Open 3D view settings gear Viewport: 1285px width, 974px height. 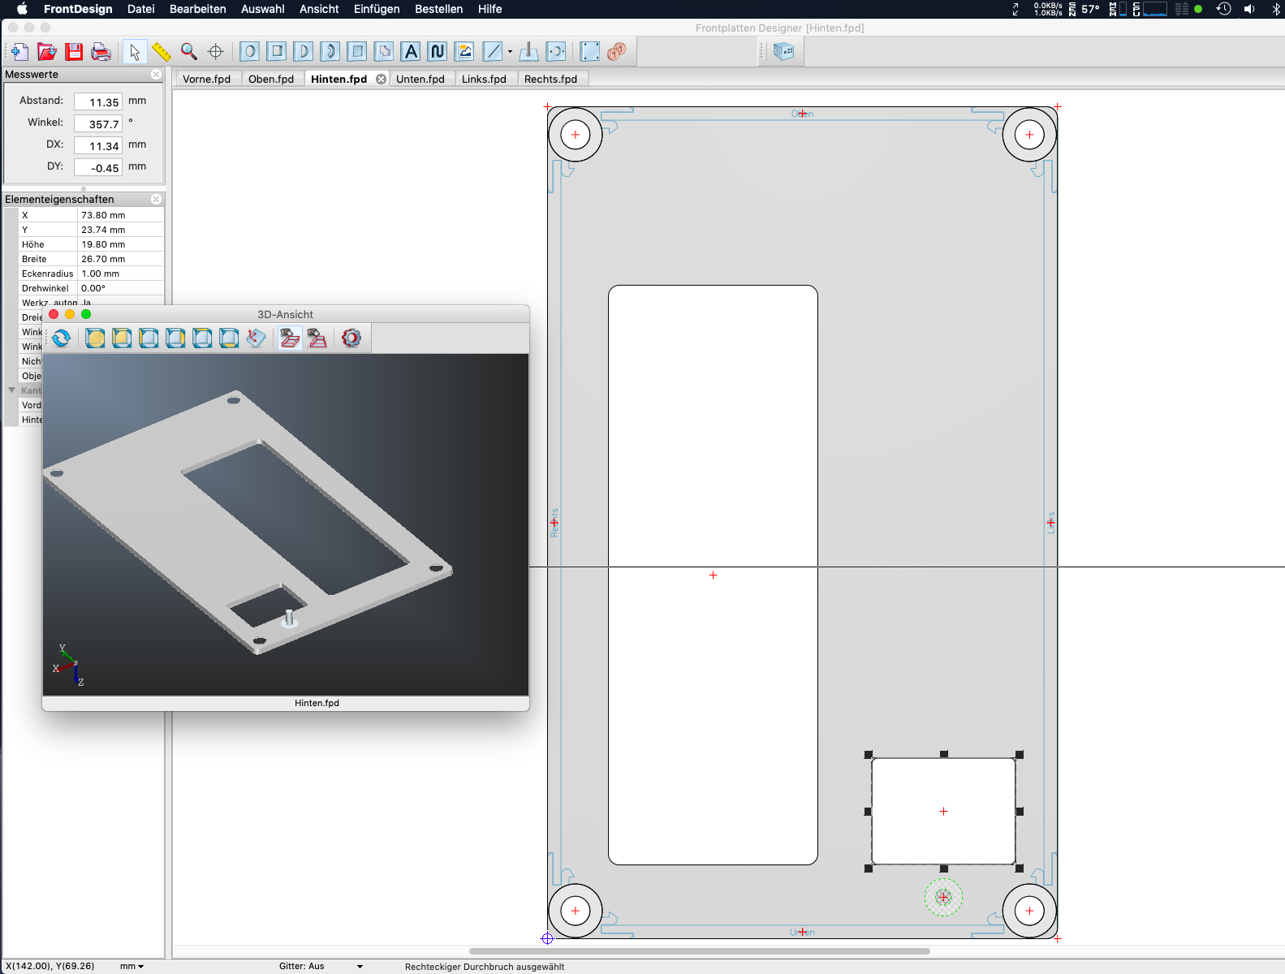[x=351, y=338]
